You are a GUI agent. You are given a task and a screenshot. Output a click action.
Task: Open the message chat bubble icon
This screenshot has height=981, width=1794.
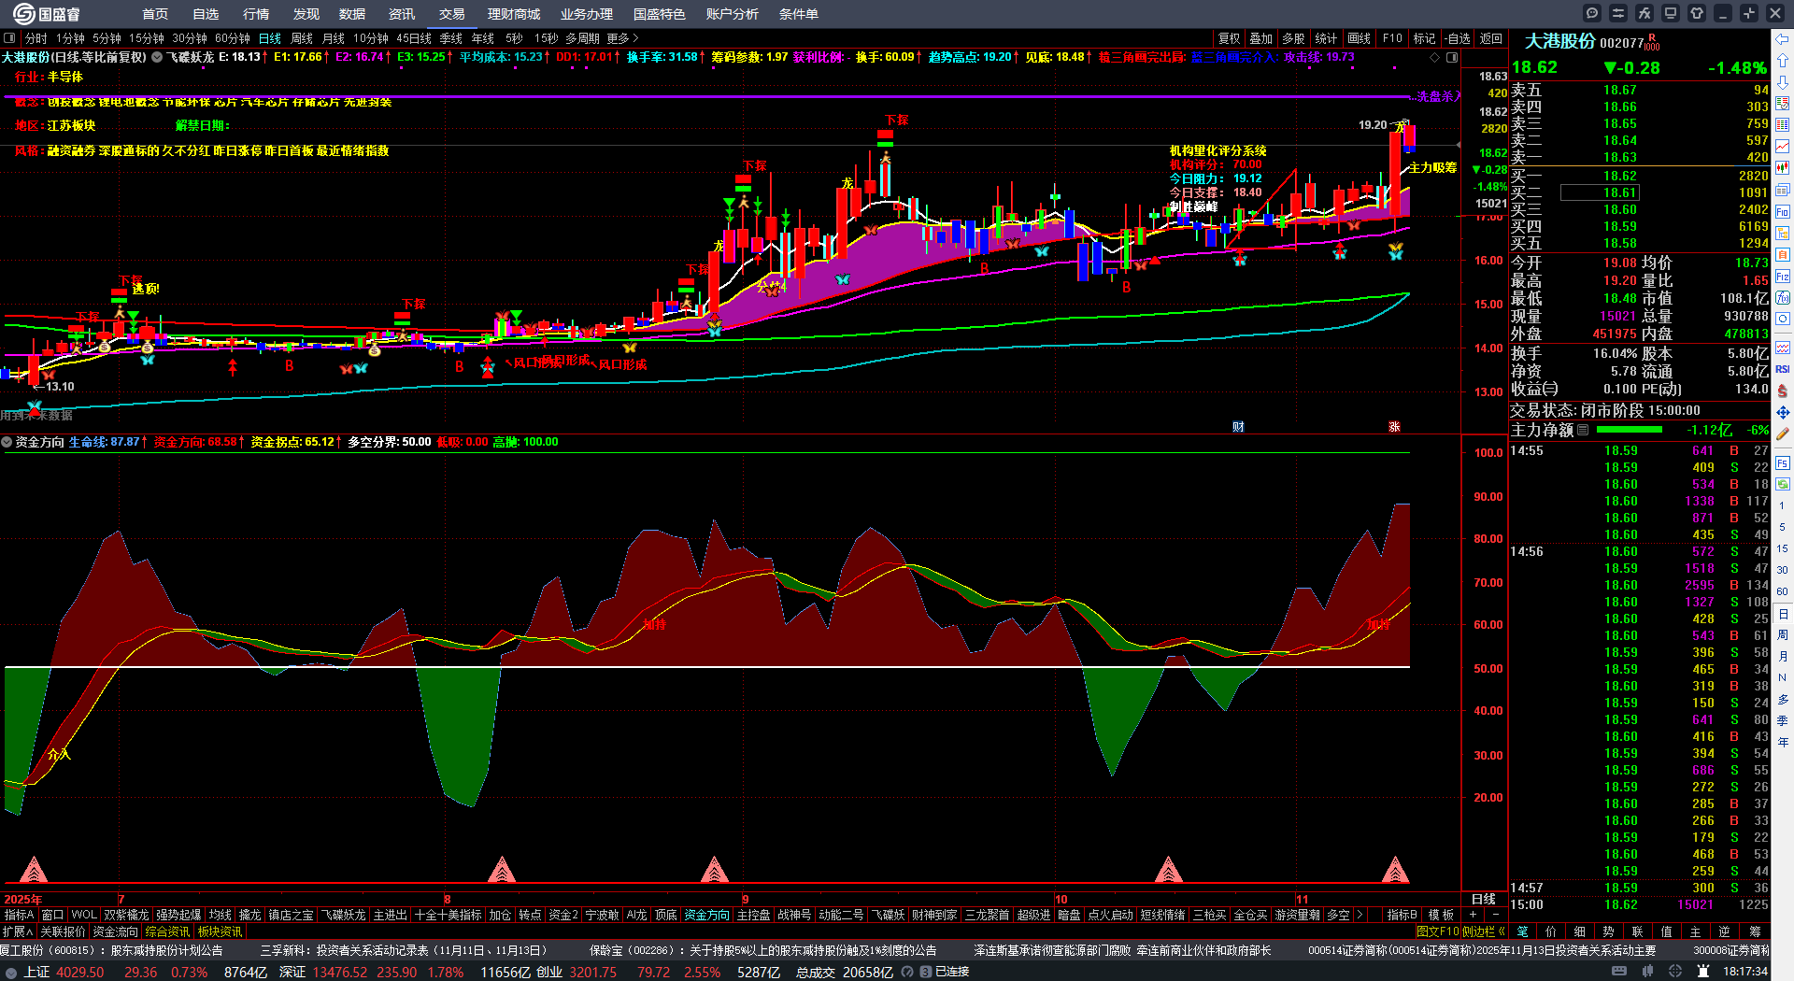1592,13
